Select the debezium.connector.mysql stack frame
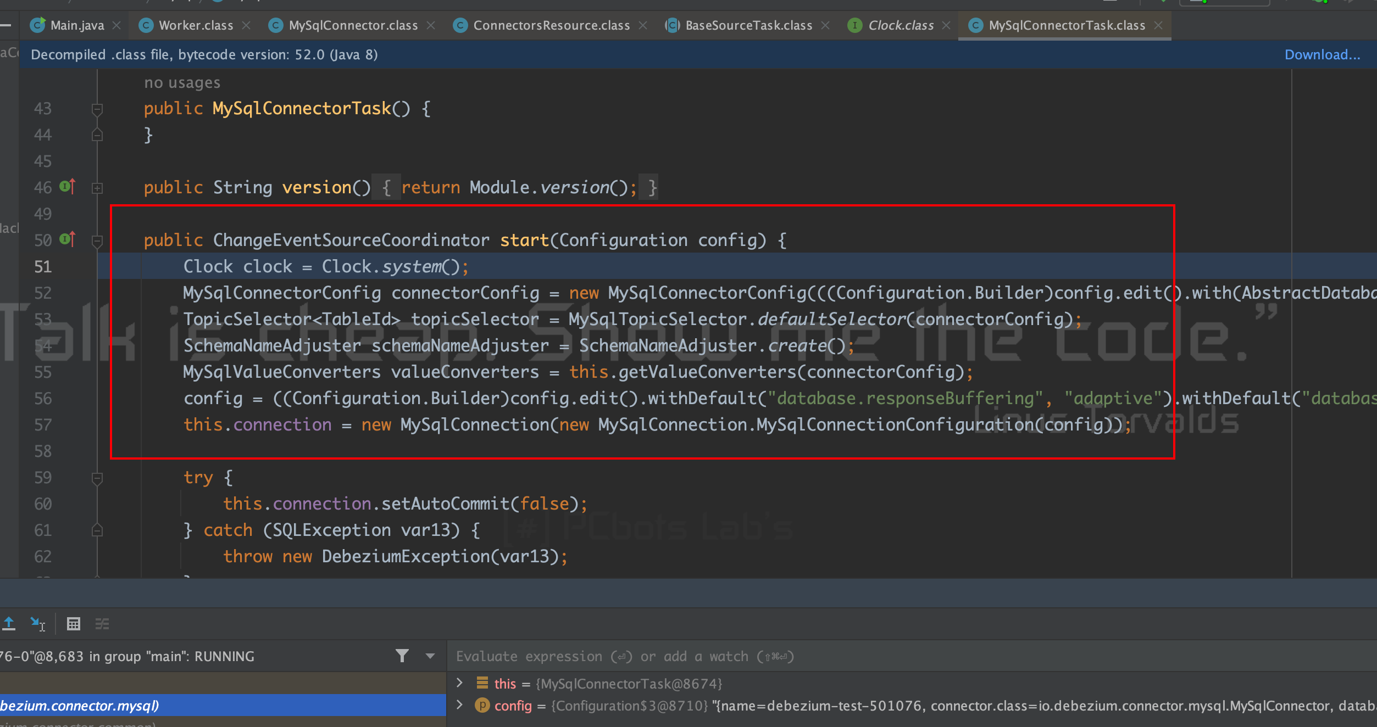Viewport: 1377px width, 727px height. click(x=223, y=705)
